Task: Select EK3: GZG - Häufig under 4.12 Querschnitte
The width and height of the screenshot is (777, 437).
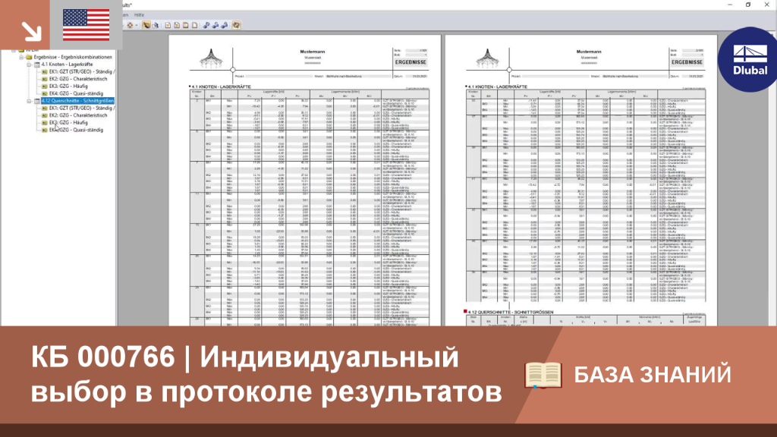Action: click(68, 122)
